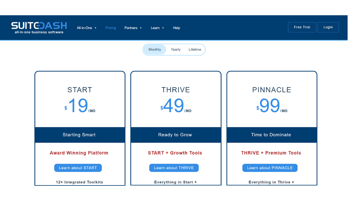Click Learn about PINNACLE
Image resolution: width=352 pixels, height=201 pixels.
click(x=270, y=168)
